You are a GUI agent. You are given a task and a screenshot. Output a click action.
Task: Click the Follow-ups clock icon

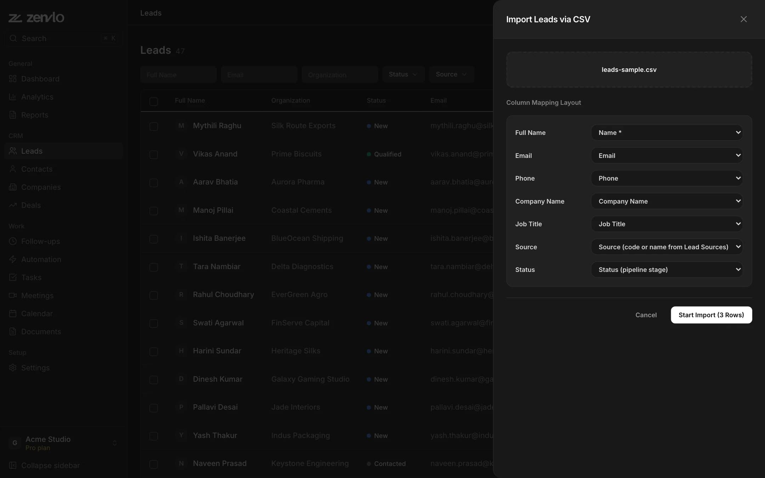coord(13,241)
